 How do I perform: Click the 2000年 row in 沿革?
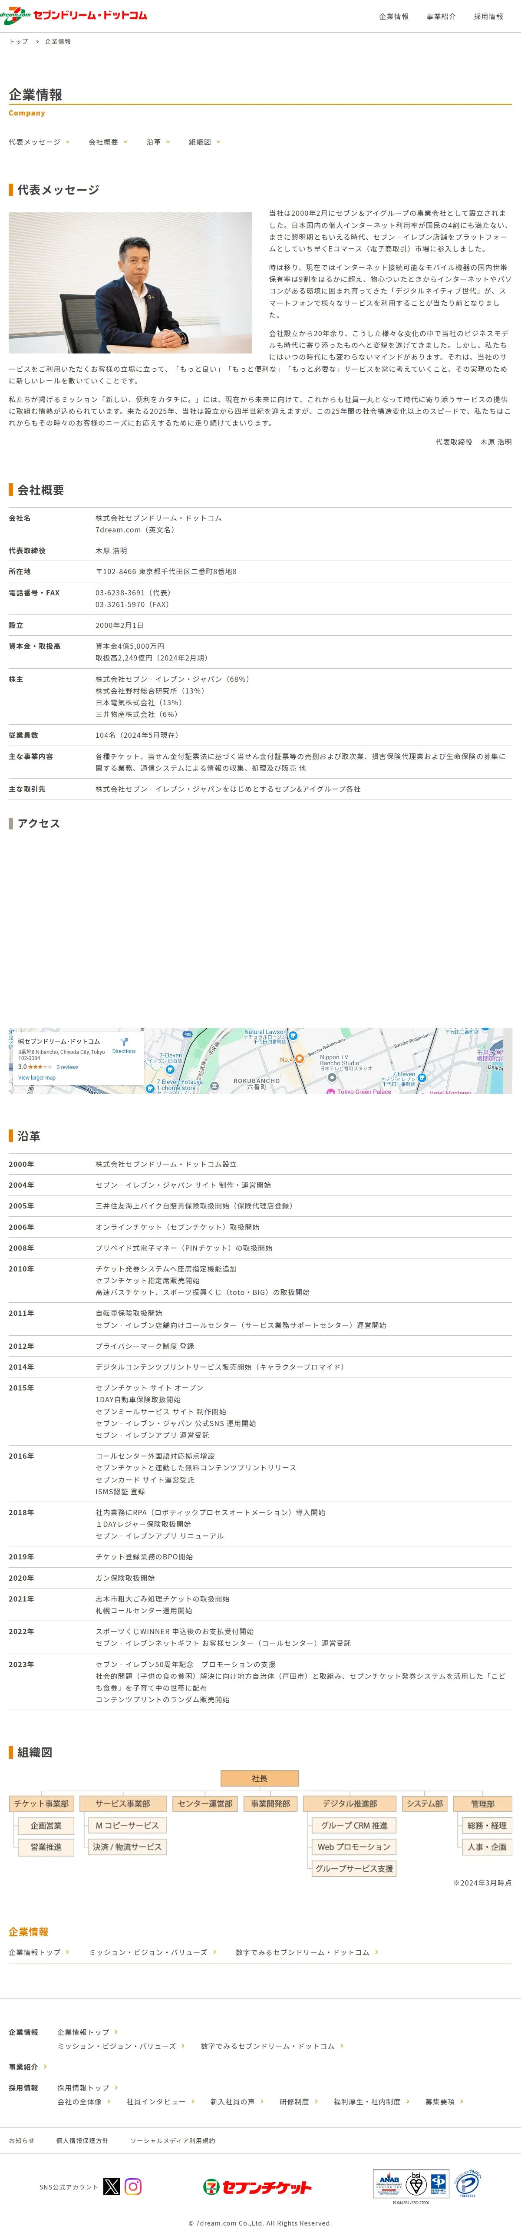[x=260, y=1164]
